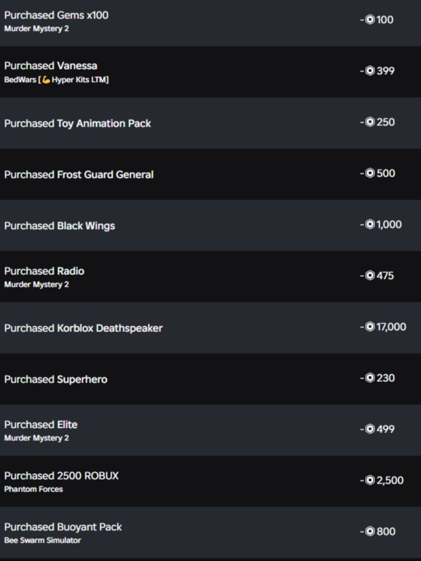This screenshot has width=421, height=561.
Task: Open the Phantom Forces game link
Action: tap(33, 489)
